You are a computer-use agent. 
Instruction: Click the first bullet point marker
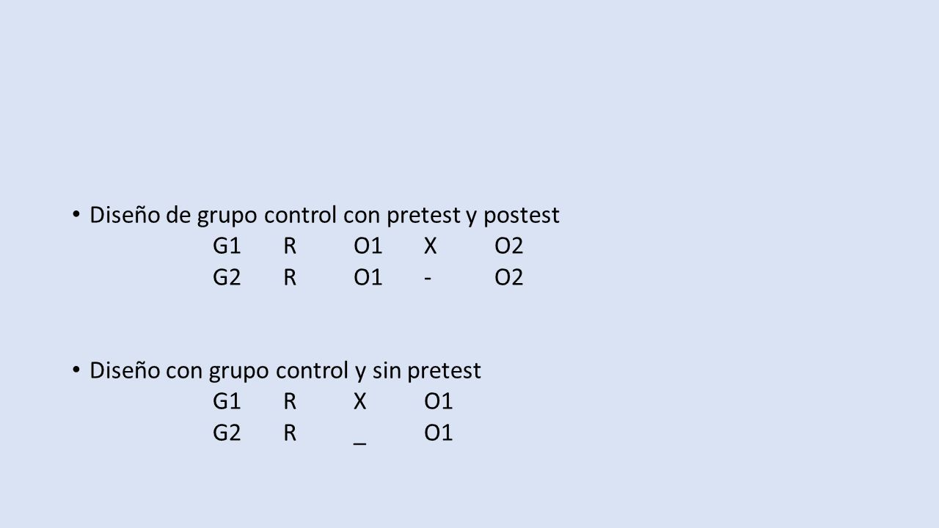[76, 215]
